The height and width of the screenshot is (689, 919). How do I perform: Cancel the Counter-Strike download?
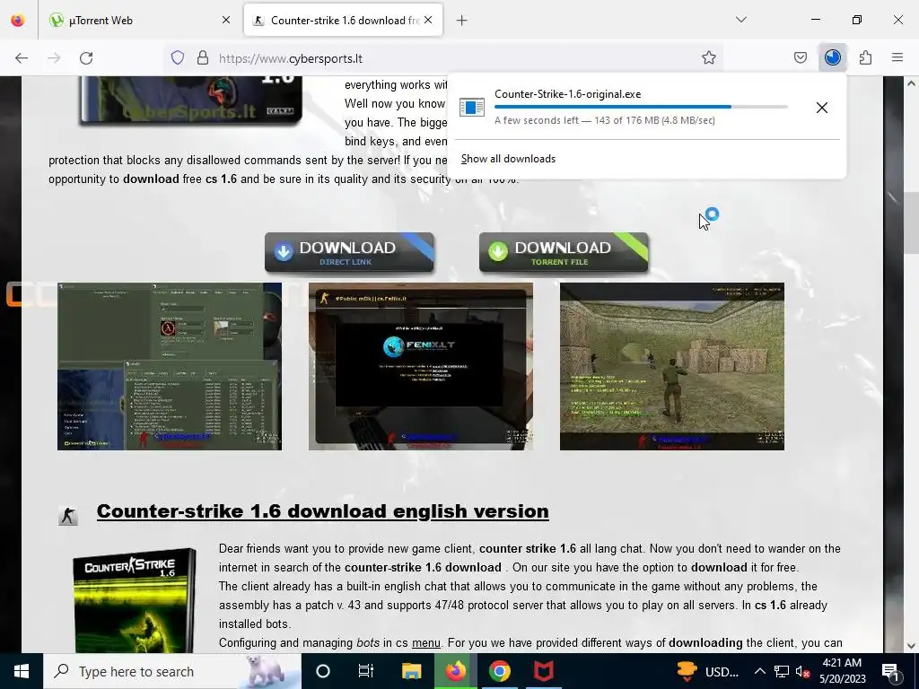822,108
